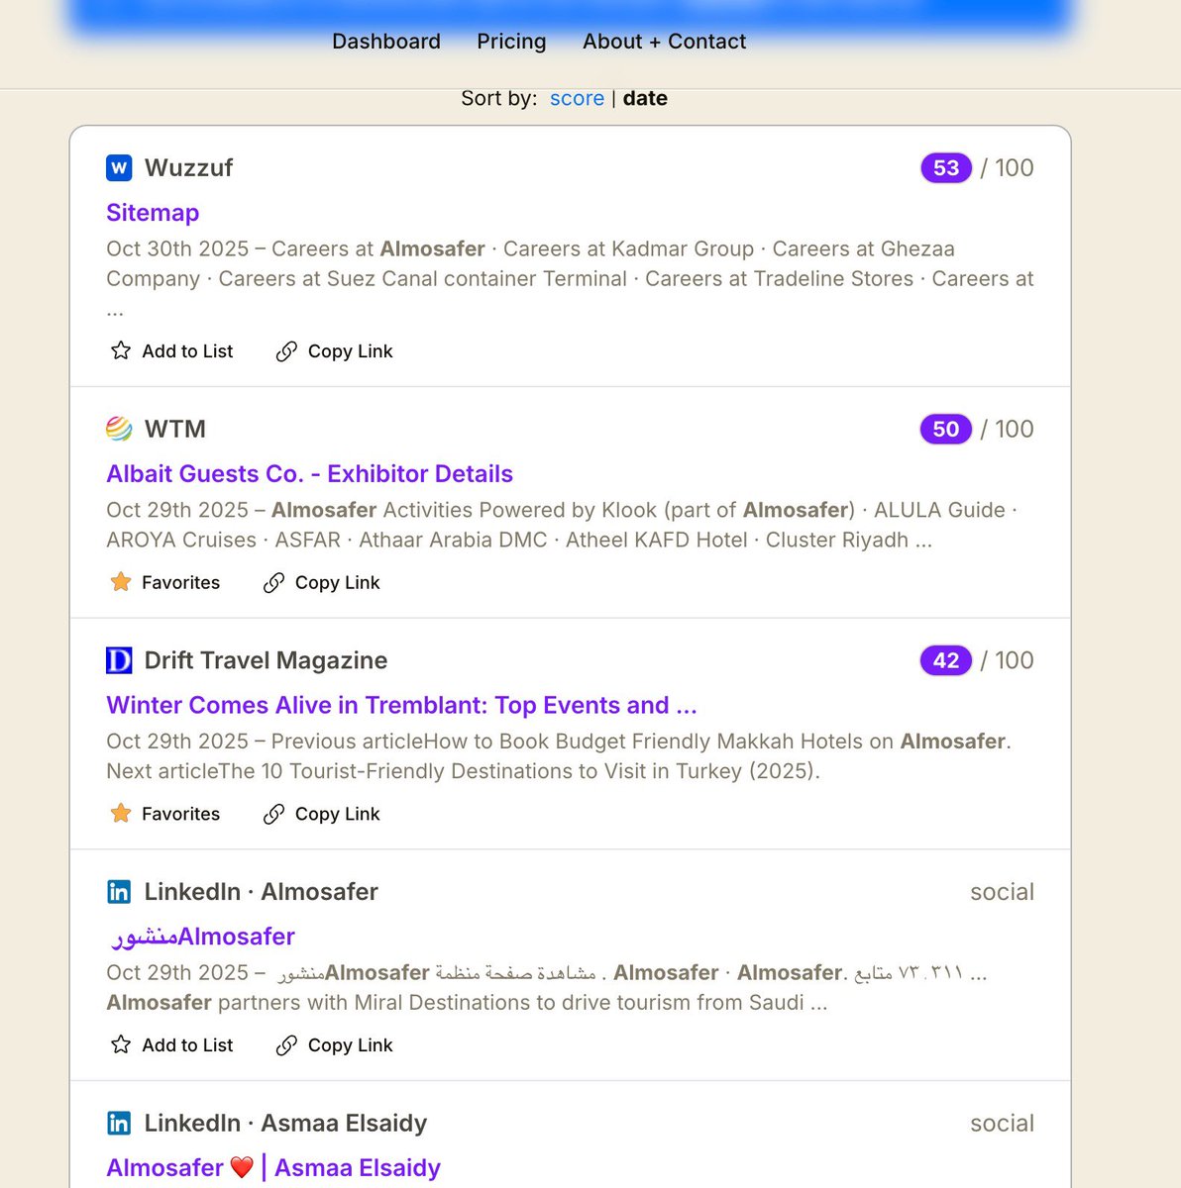The image size is (1181, 1188).
Task: Click Favorites label on WTM result
Action: point(180,583)
